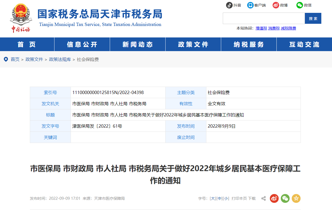Click the Douyin (抖音) icon

tap(230, 5)
